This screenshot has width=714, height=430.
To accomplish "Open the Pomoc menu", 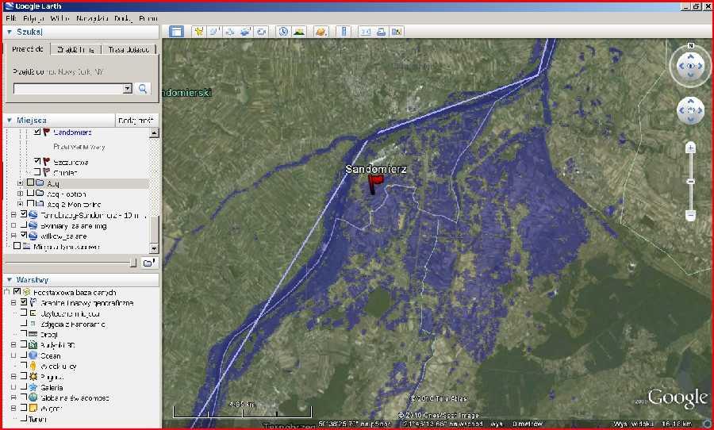I will pyautogui.click(x=148, y=18).
